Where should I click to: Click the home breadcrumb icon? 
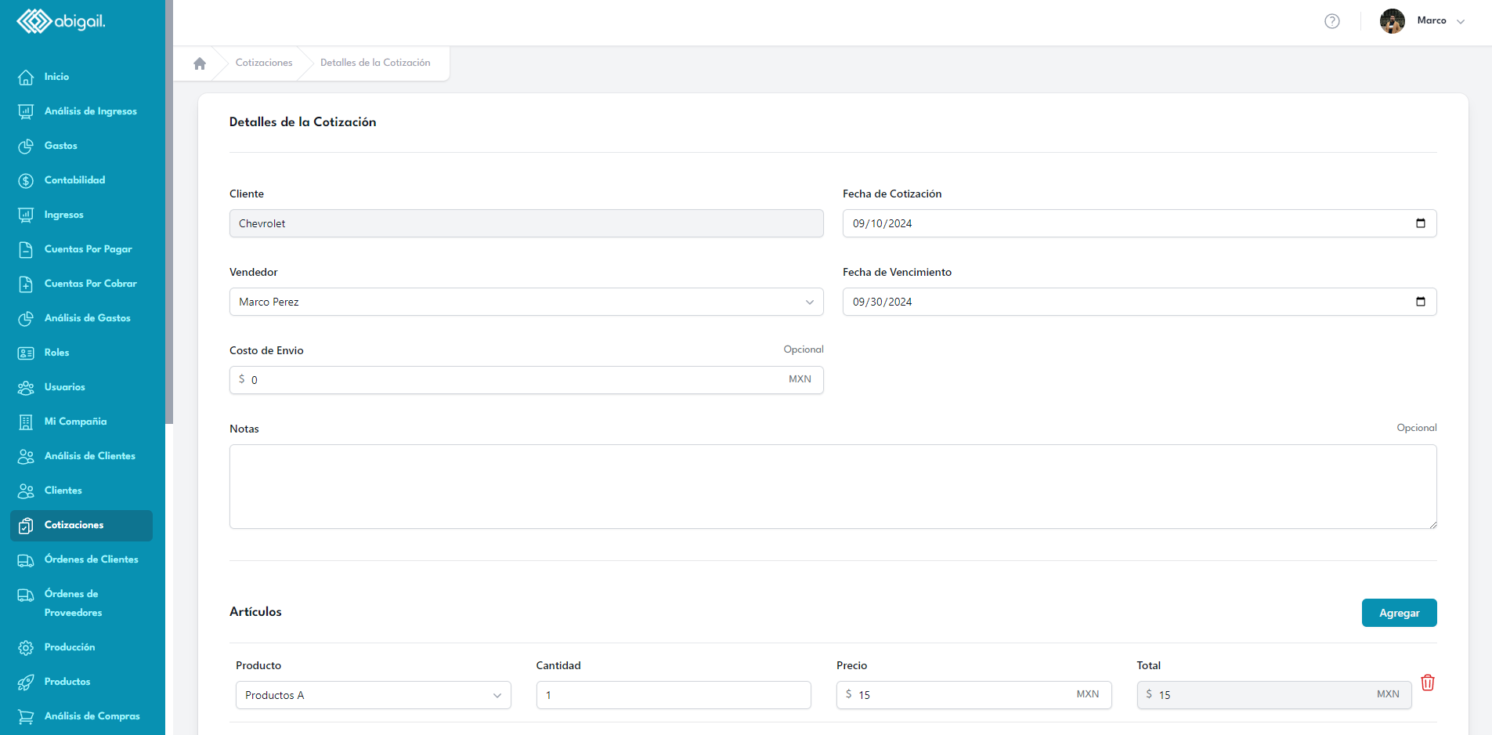(200, 63)
